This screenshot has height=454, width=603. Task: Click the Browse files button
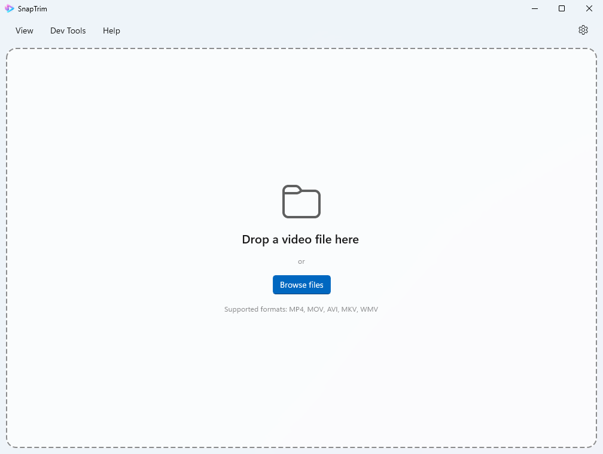pos(301,285)
